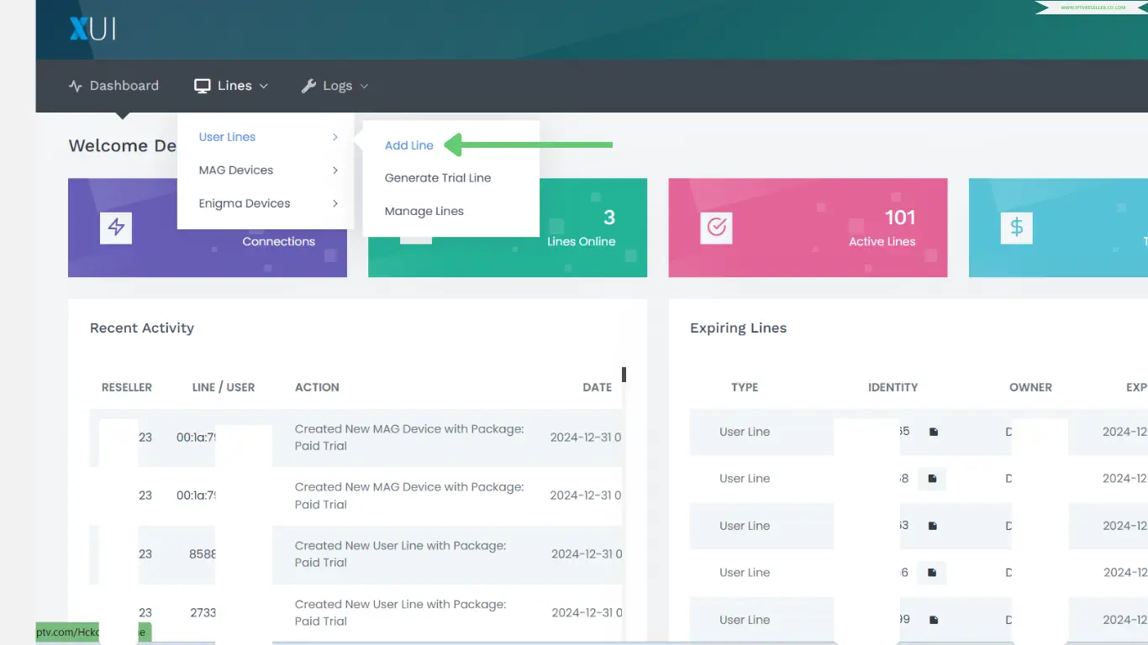Expand the Logs dropdown chevron
This screenshot has height=645, width=1148.
click(364, 86)
